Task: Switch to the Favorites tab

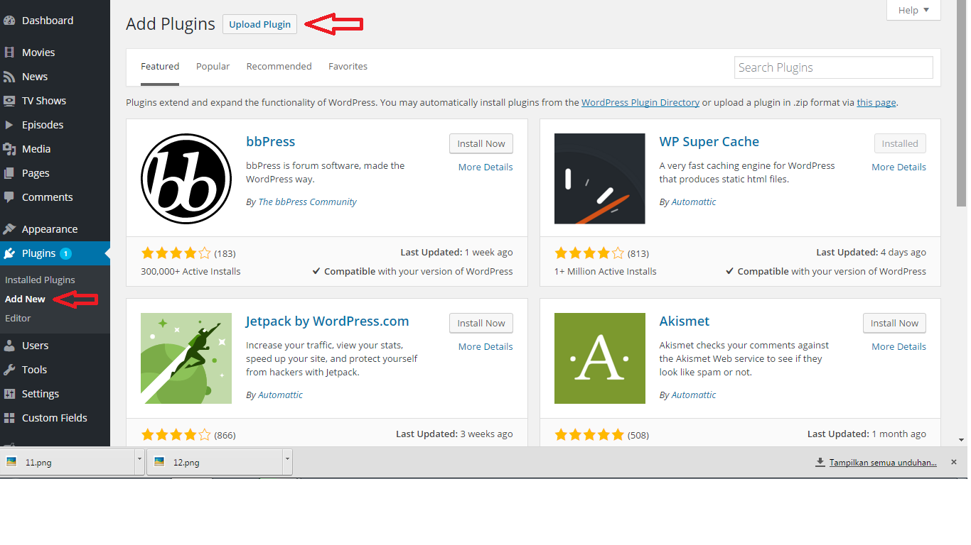Action: click(348, 67)
